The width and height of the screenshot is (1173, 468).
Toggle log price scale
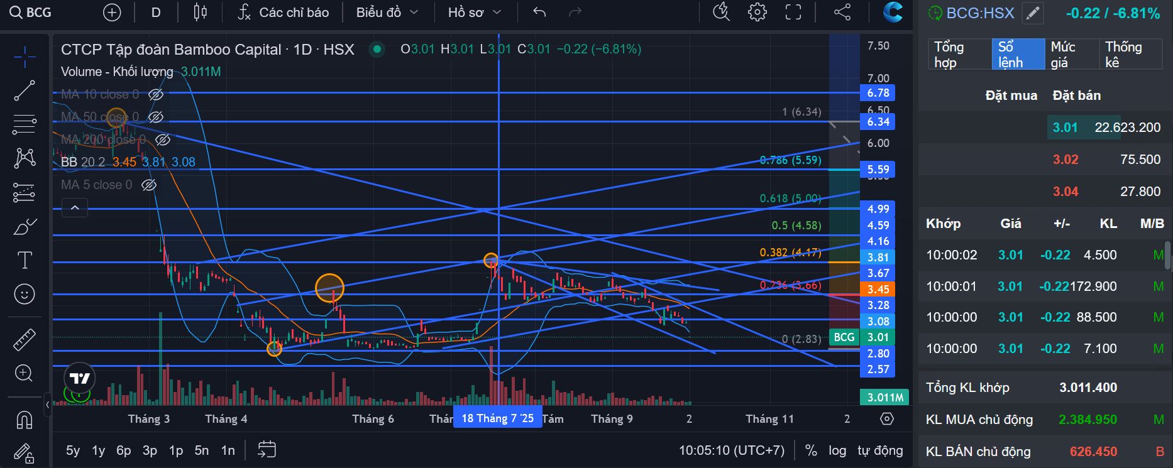point(837,450)
